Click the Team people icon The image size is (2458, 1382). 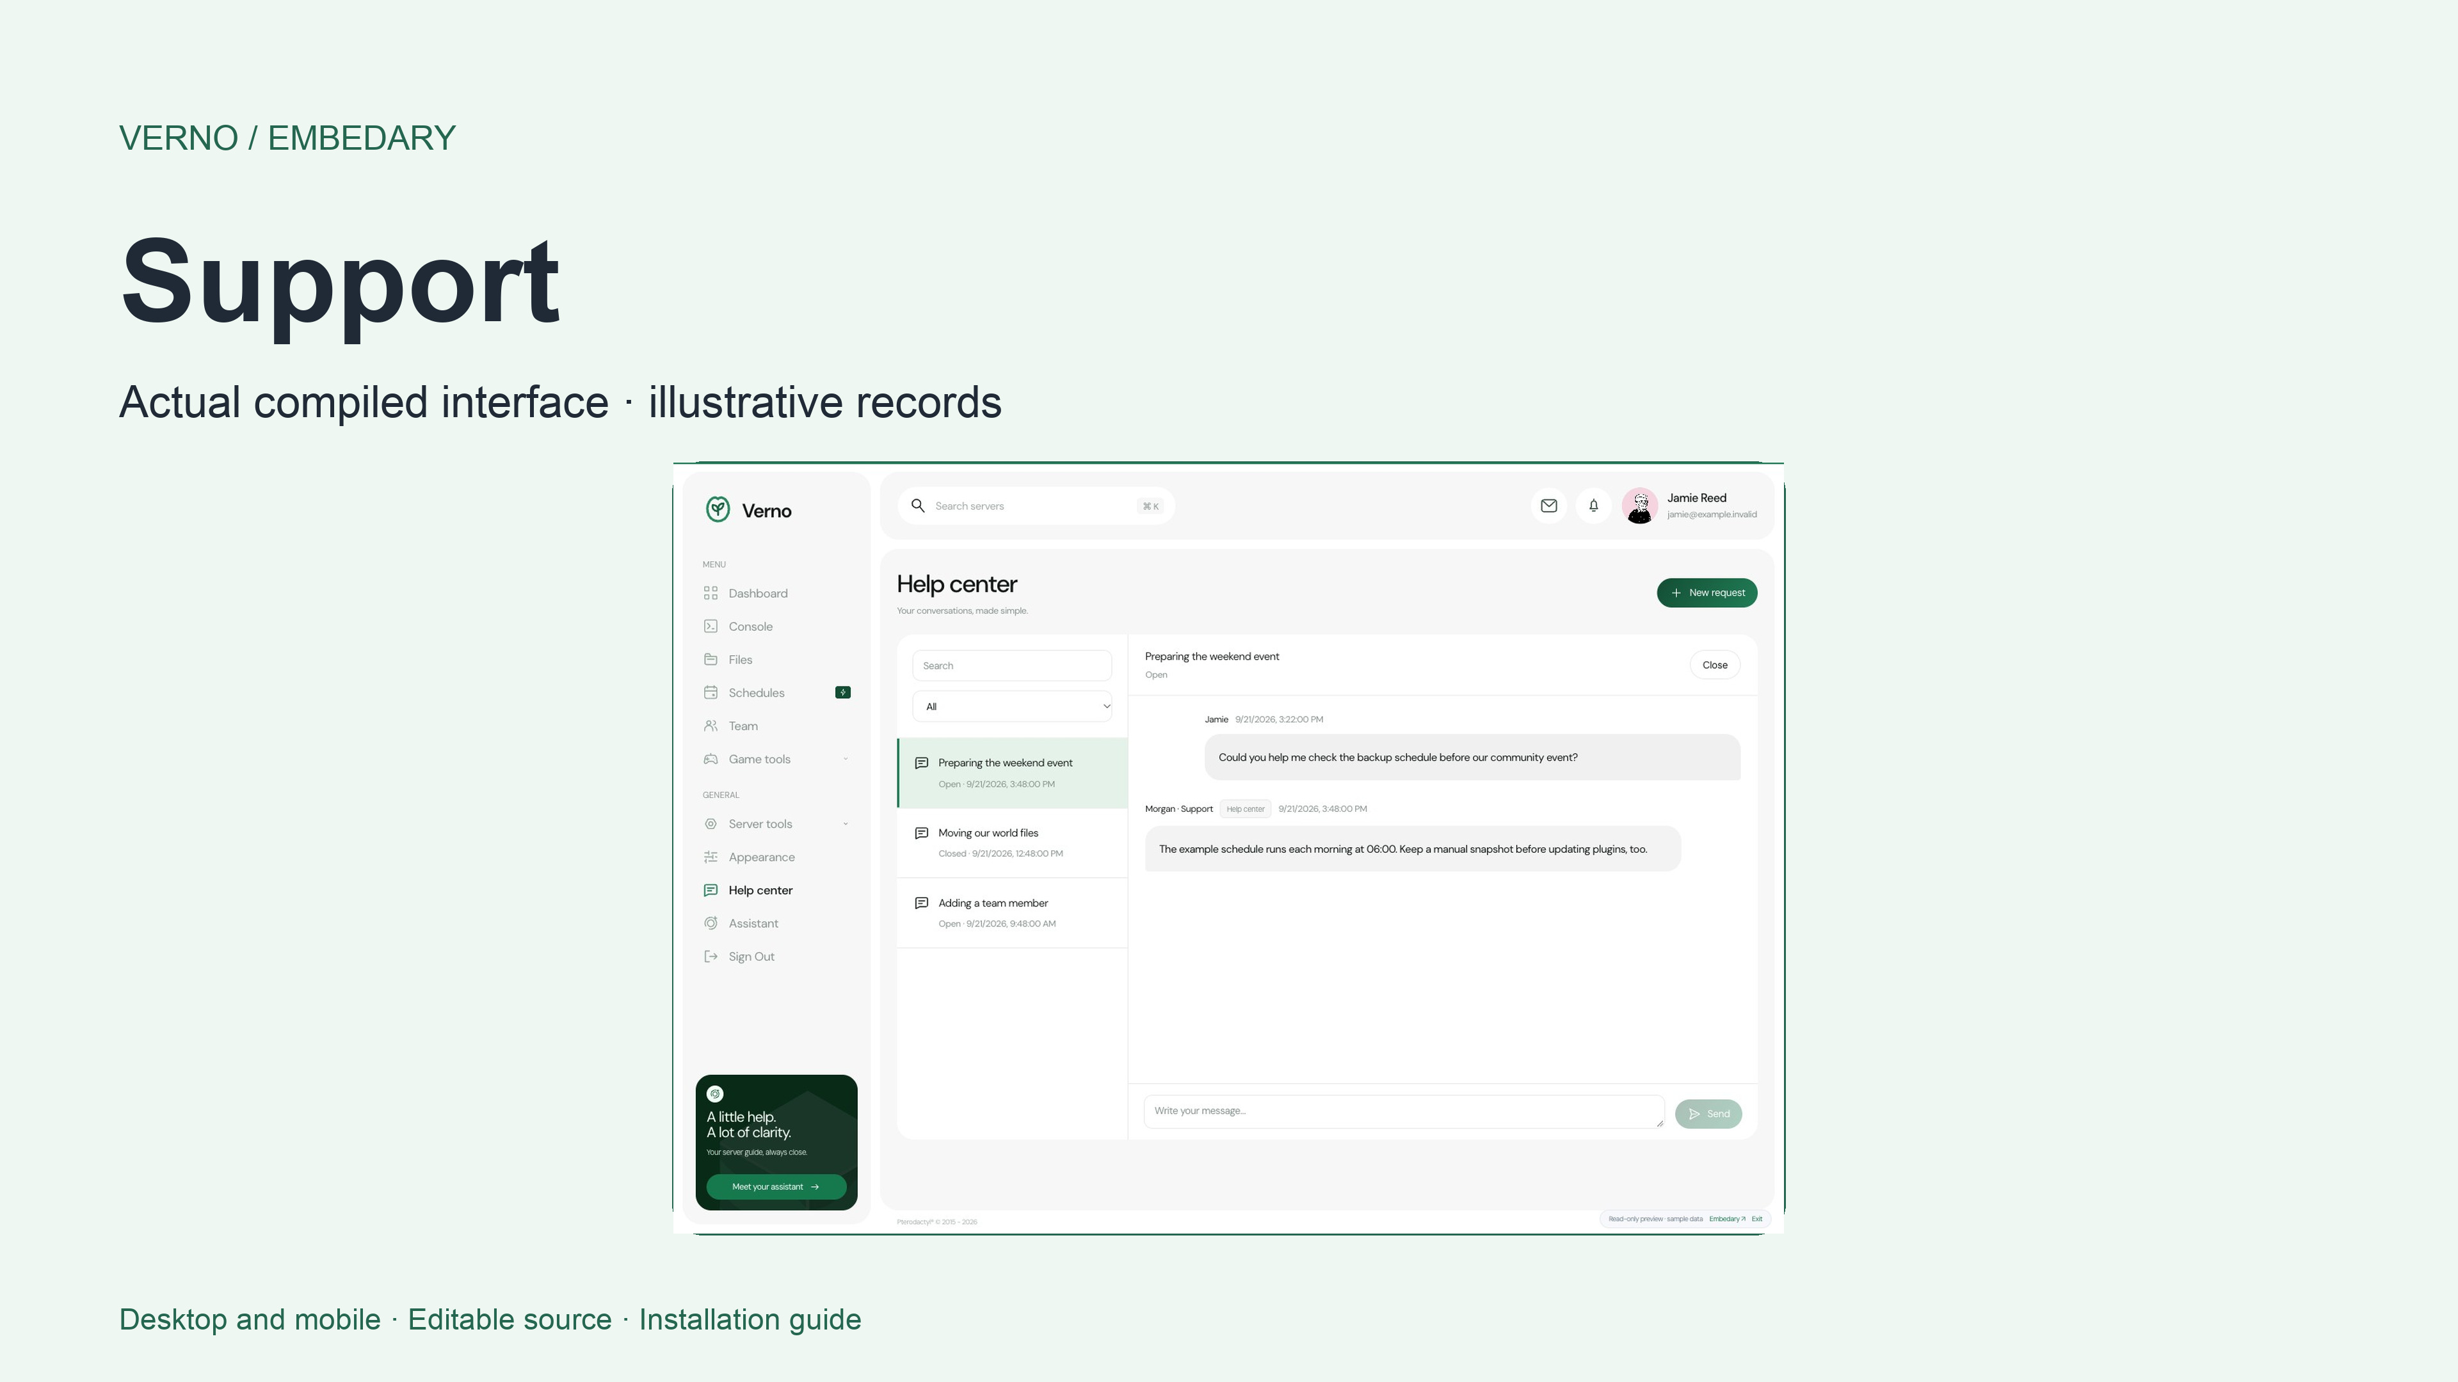(711, 726)
